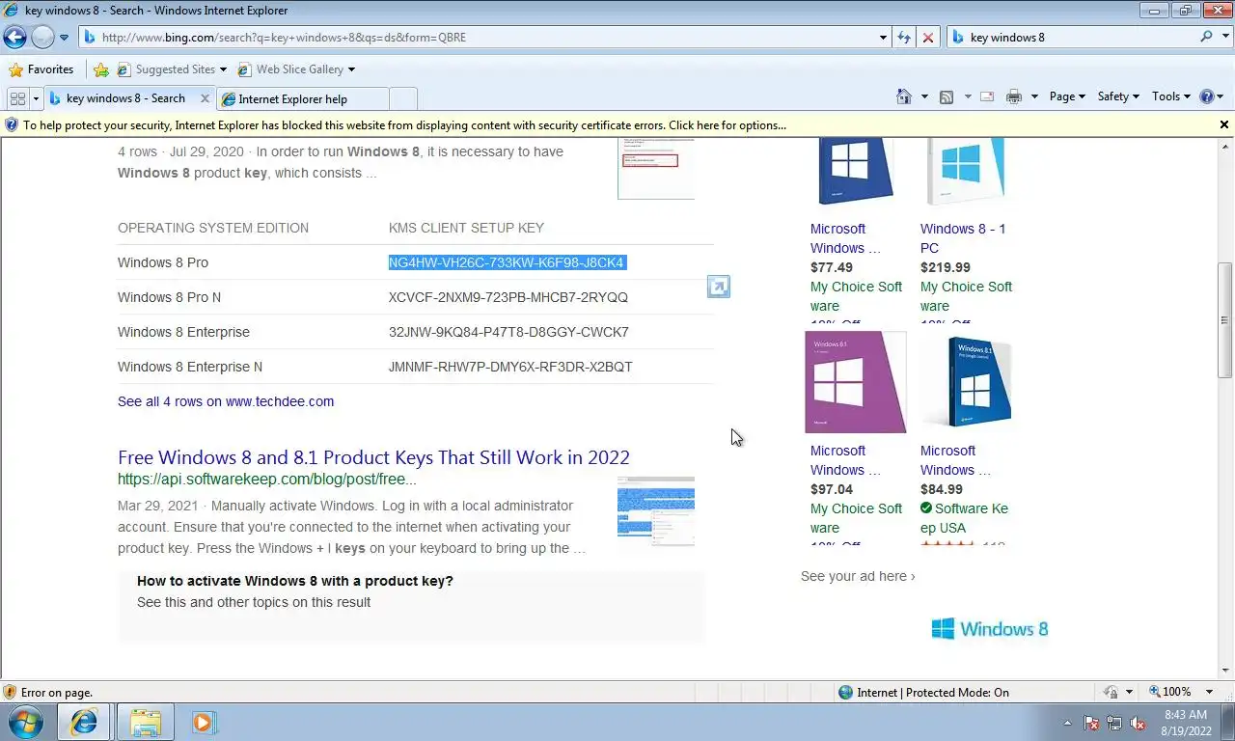1235x741 pixels.
Task: Click the Windows 8 Enterprise N key
Action: coord(510,367)
